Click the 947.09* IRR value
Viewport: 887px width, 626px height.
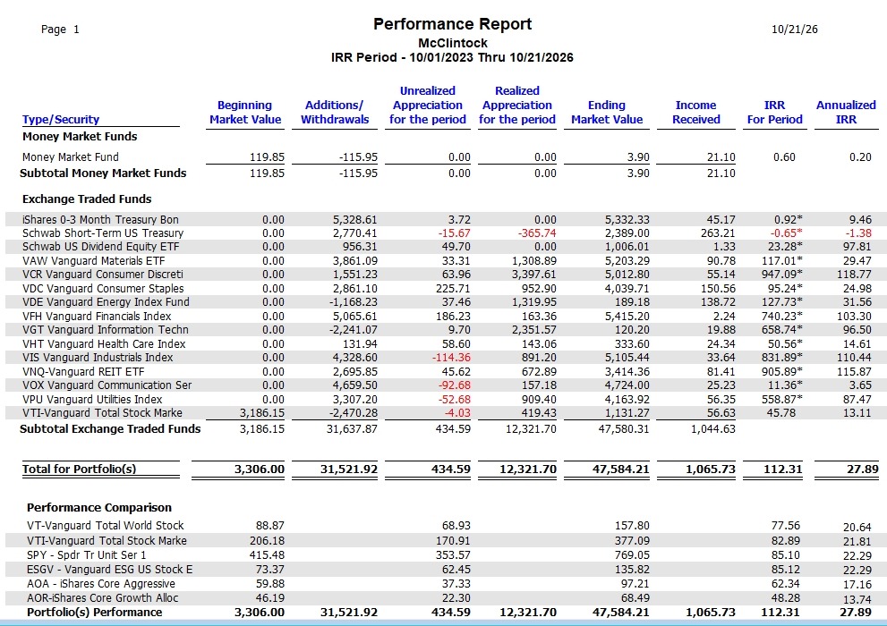click(781, 274)
